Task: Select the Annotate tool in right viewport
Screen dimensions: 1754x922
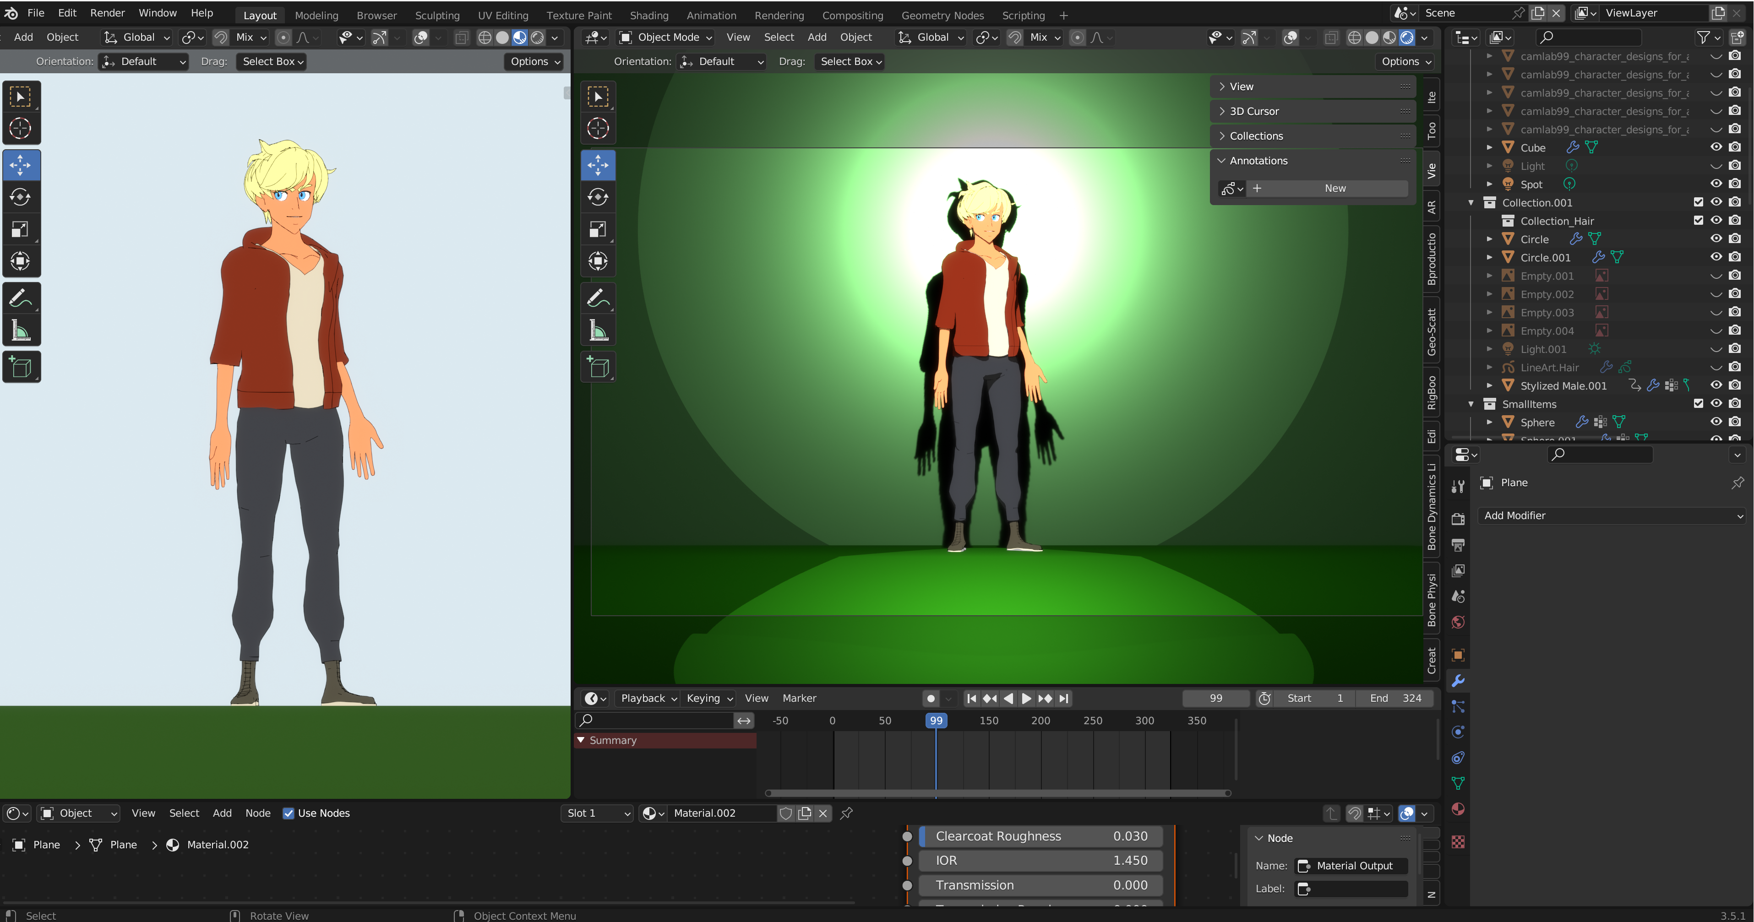Action: click(x=598, y=298)
